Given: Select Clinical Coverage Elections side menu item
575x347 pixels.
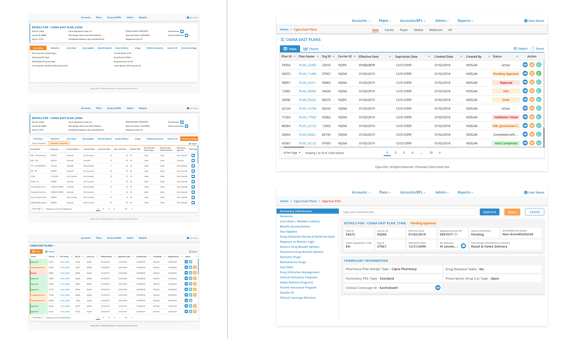Looking at the screenshot, I should tap(298, 298).
